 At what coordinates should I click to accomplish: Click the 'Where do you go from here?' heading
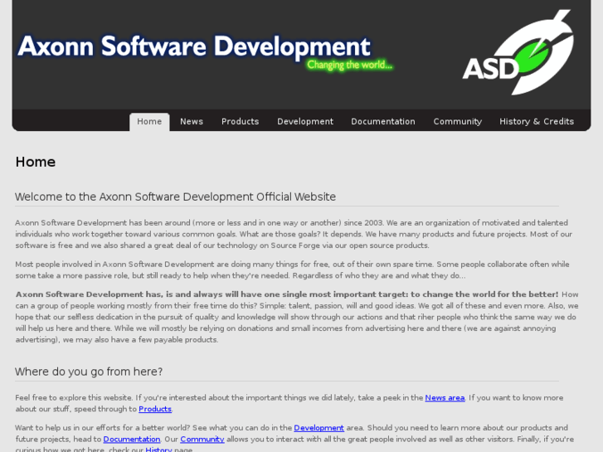click(89, 372)
